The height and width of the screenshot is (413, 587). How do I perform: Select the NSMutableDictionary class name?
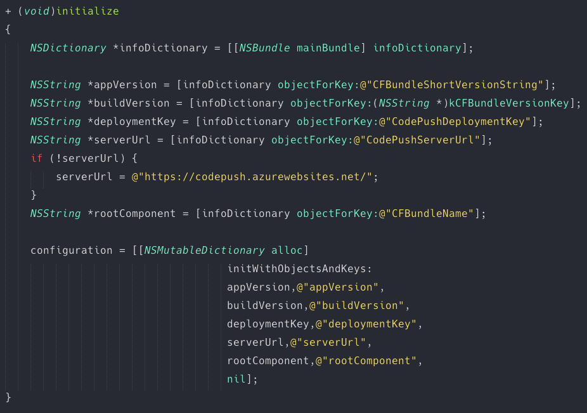pyautogui.click(x=204, y=251)
